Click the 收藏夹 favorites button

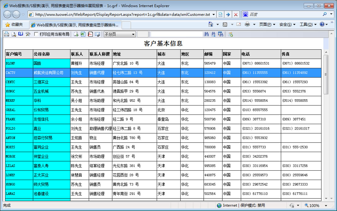(14, 25)
